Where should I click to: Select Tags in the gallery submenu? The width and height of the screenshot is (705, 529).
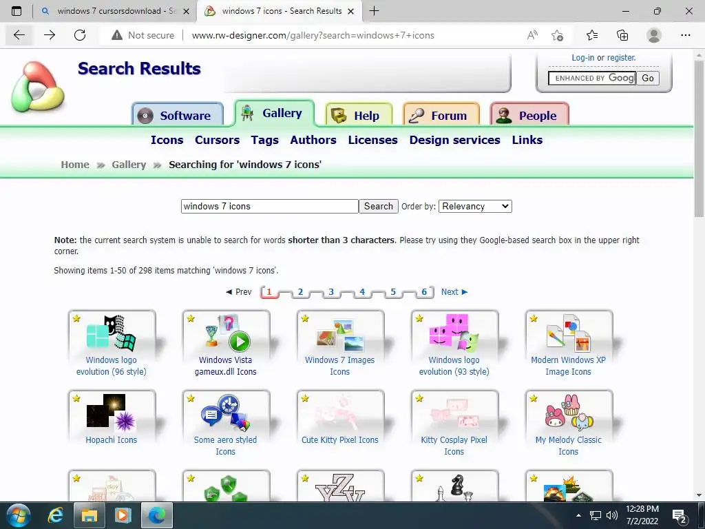[265, 140]
